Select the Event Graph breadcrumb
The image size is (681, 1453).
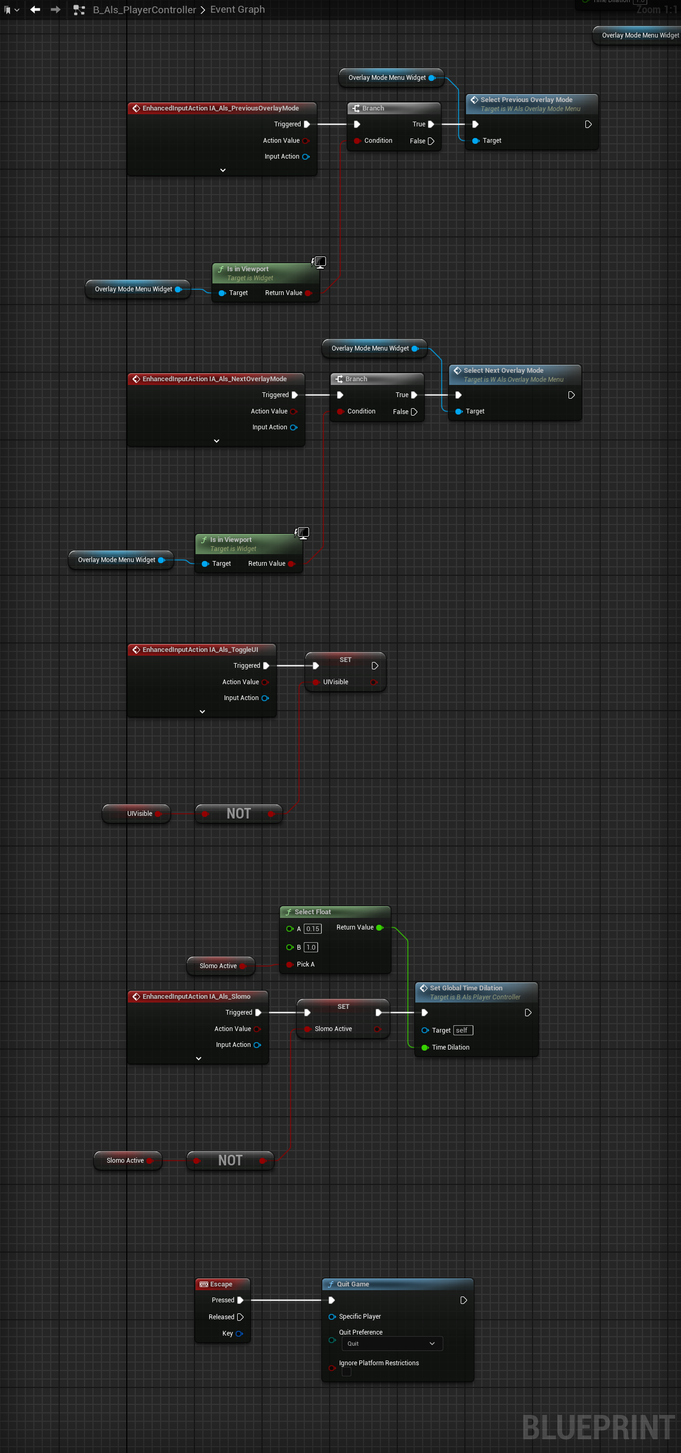(x=237, y=10)
